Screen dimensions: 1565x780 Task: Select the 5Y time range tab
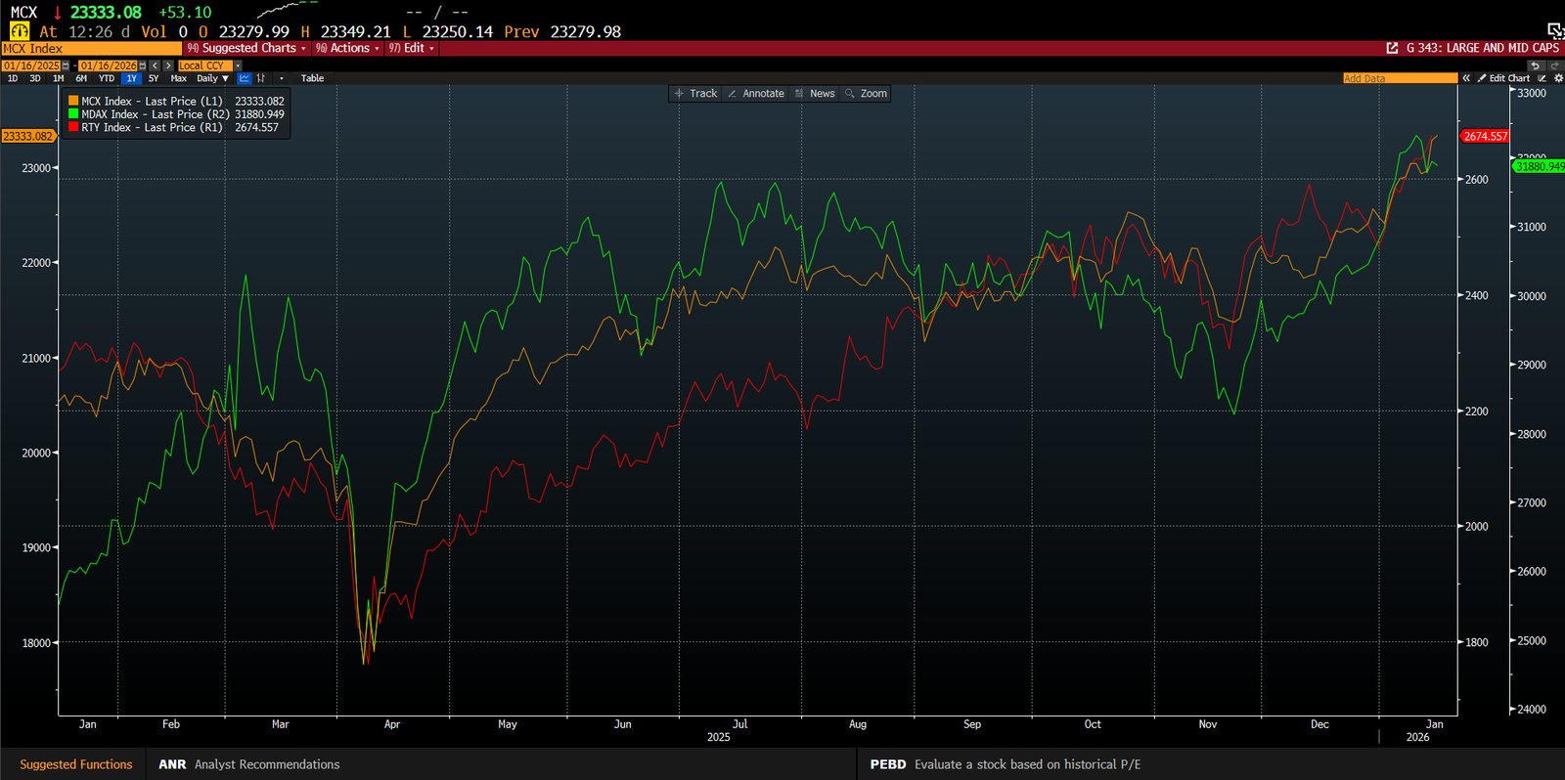pyautogui.click(x=154, y=78)
